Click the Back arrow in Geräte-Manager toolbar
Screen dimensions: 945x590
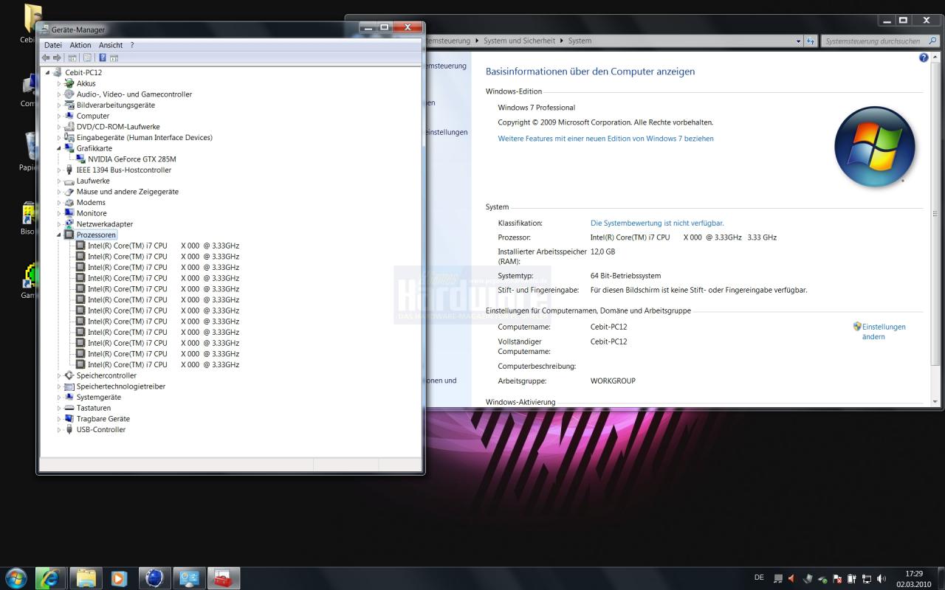(x=46, y=58)
